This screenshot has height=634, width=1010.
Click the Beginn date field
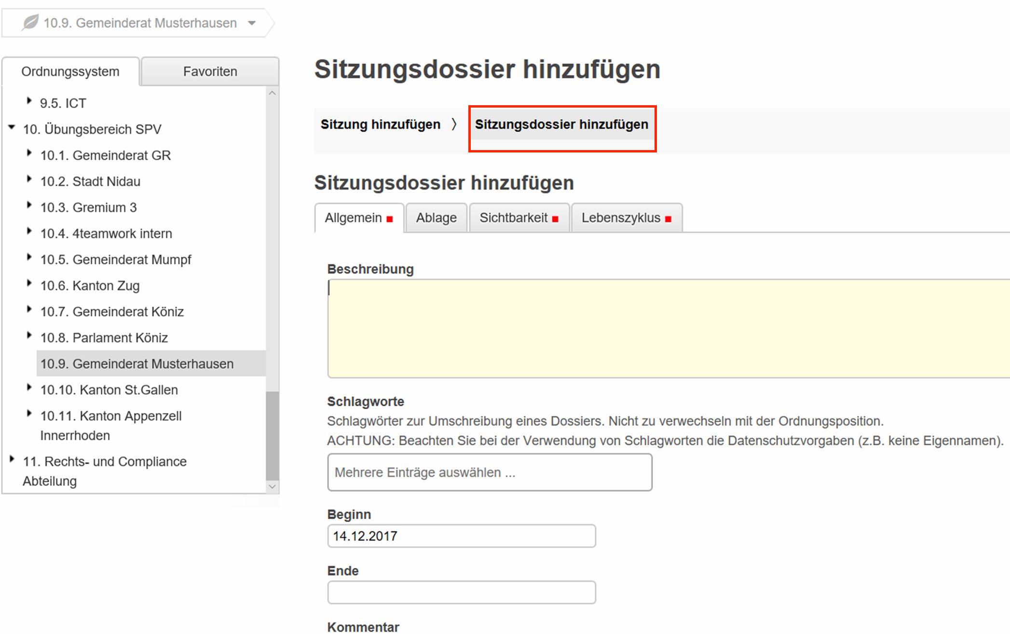462,536
